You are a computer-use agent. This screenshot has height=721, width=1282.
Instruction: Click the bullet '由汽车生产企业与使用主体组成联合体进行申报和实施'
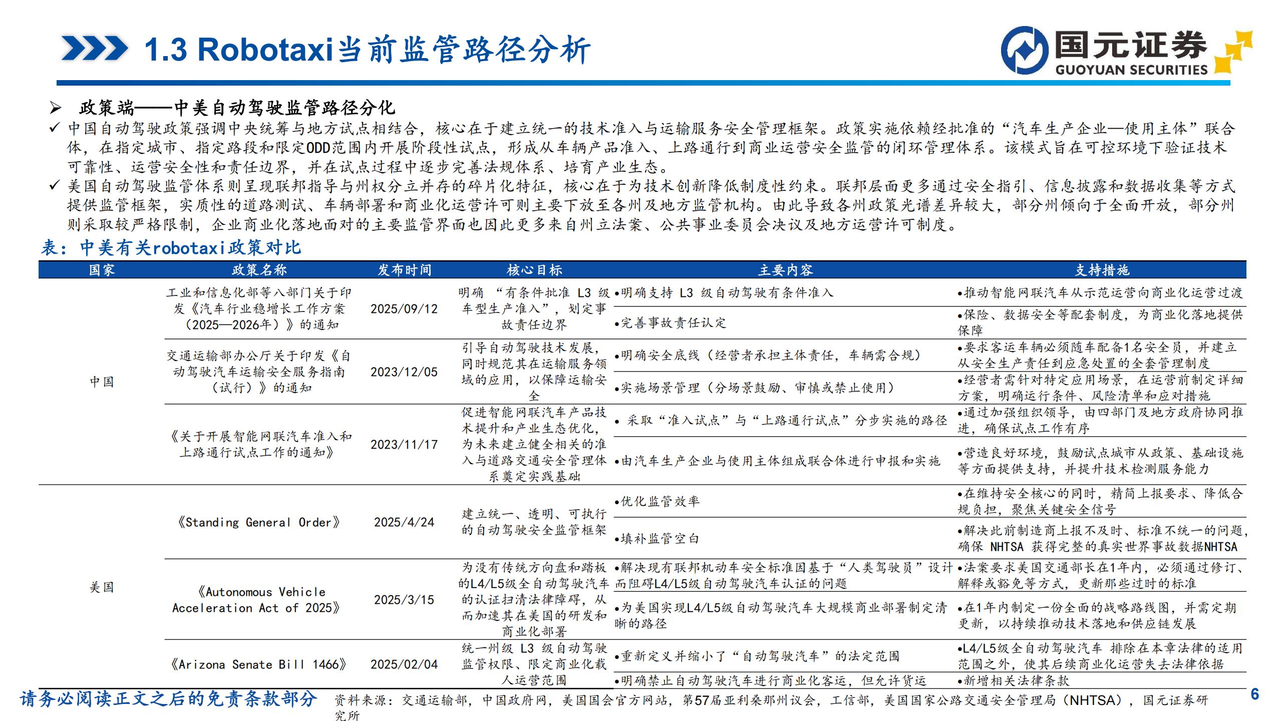click(x=777, y=461)
